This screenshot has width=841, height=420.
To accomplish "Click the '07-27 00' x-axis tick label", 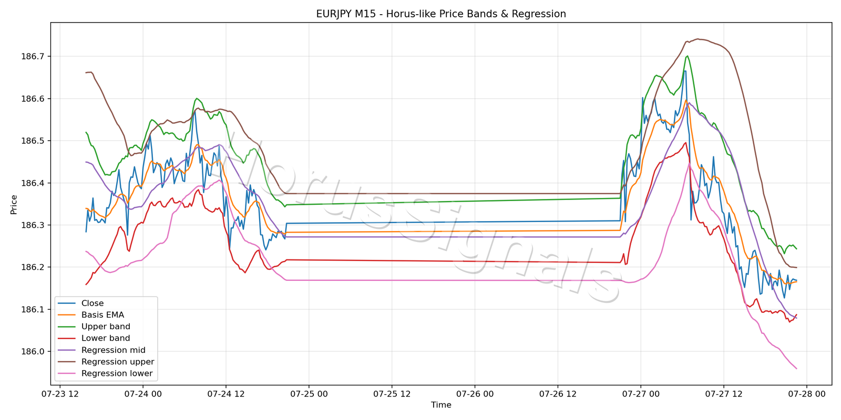I will [x=641, y=394].
